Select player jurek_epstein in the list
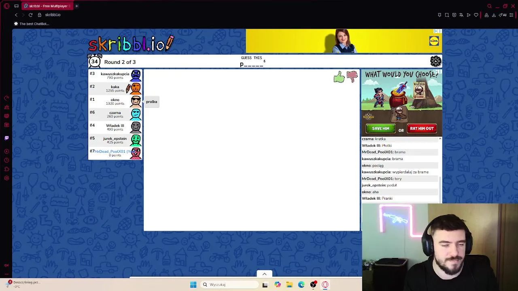 click(115, 140)
